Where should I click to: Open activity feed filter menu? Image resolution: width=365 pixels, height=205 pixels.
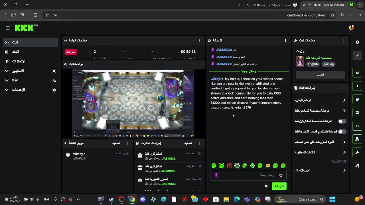tap(116, 143)
